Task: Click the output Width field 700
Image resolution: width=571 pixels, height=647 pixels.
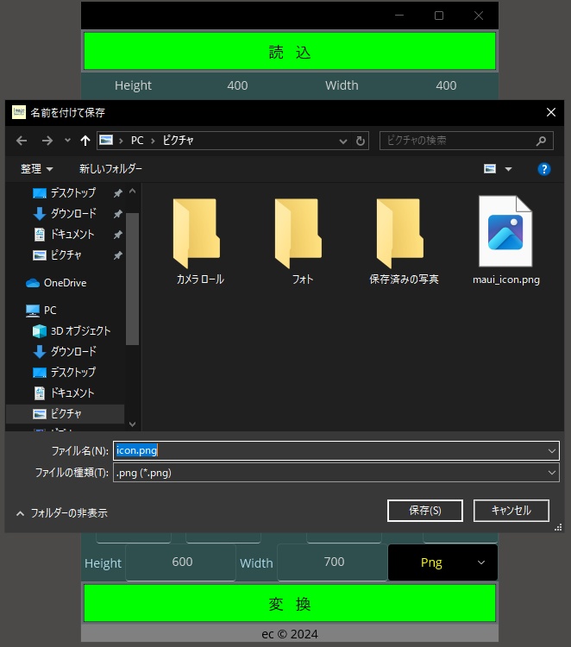Action: [333, 562]
